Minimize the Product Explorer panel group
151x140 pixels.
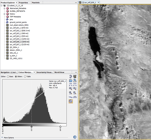[76, 3]
